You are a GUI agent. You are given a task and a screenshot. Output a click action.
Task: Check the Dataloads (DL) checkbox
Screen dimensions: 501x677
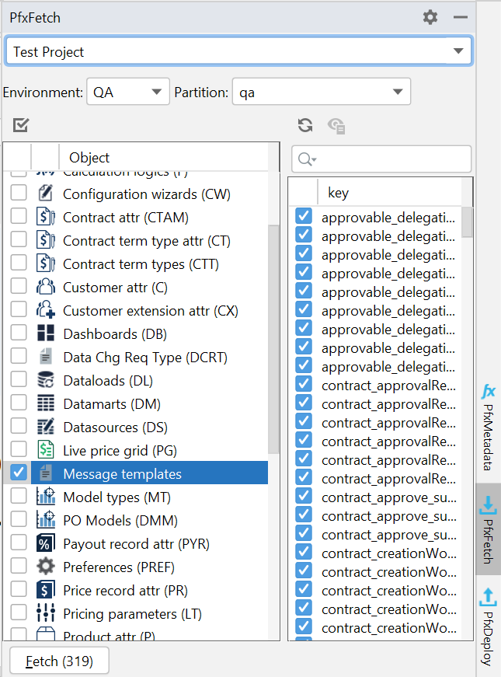click(x=19, y=379)
